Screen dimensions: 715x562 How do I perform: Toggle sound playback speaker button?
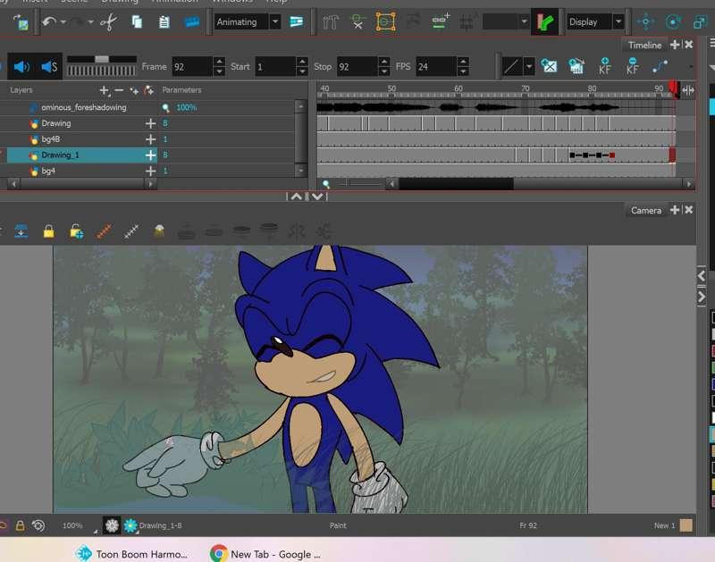(x=21, y=67)
